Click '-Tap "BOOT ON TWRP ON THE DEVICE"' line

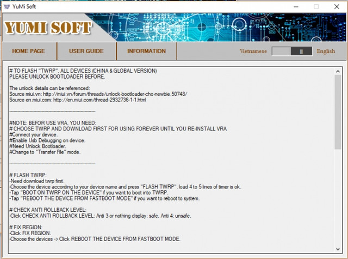click(89, 192)
